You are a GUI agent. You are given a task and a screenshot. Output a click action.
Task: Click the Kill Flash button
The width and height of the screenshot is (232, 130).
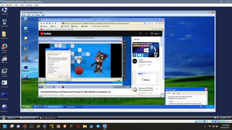tap(105, 26)
